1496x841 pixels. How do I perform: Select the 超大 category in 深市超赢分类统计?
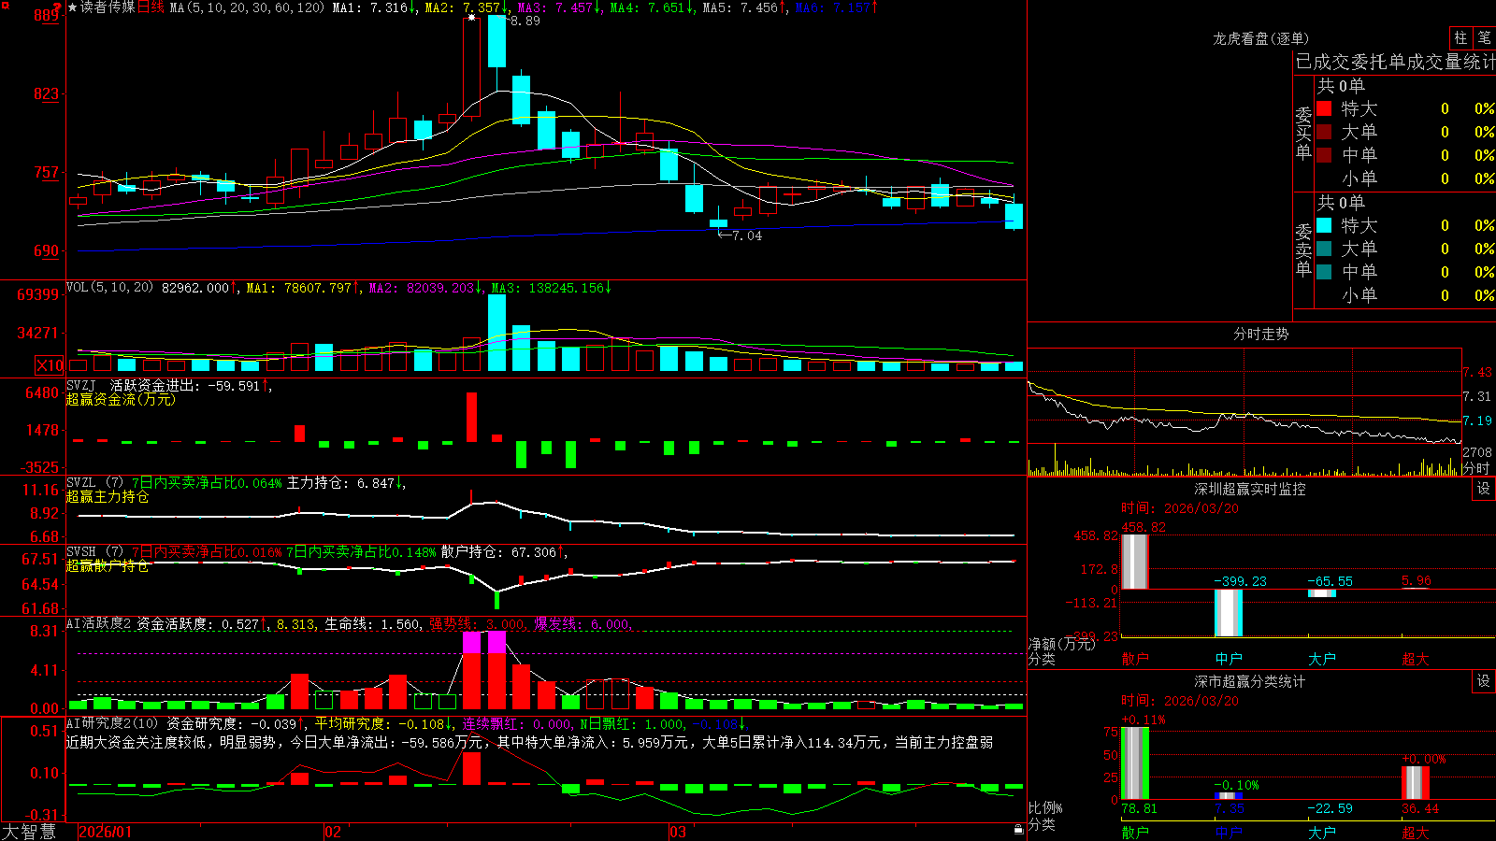click(1416, 833)
